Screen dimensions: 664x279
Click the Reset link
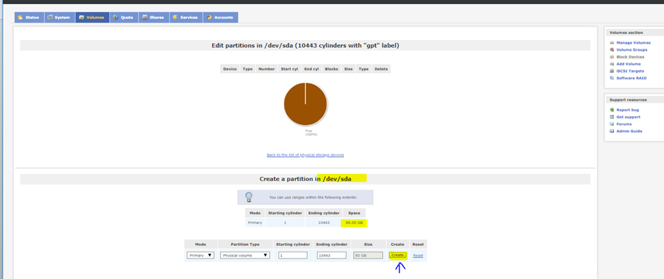coord(418,255)
